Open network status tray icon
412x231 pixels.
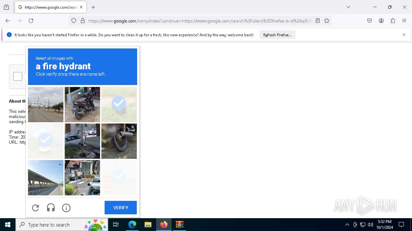(363, 225)
